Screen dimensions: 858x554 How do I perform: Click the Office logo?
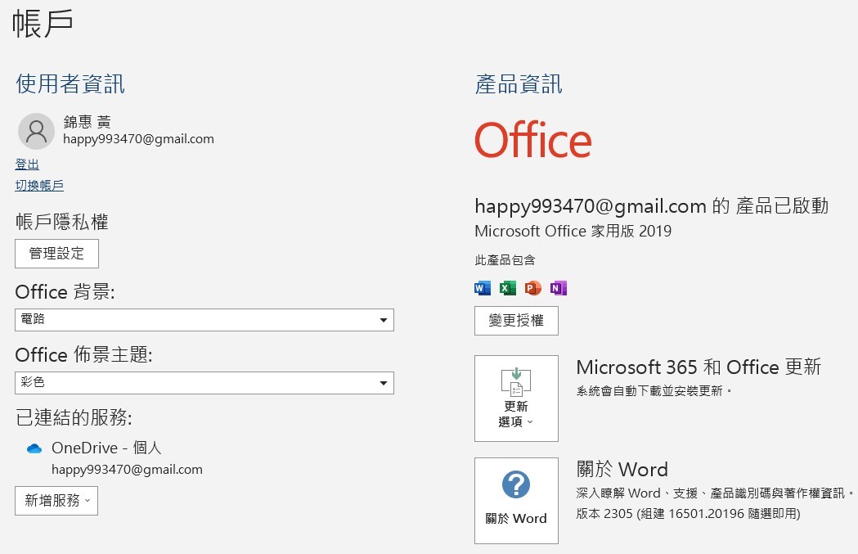pos(533,140)
